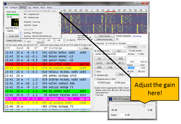Click the TX Enable button
The image size is (181, 124).
pos(132,46)
